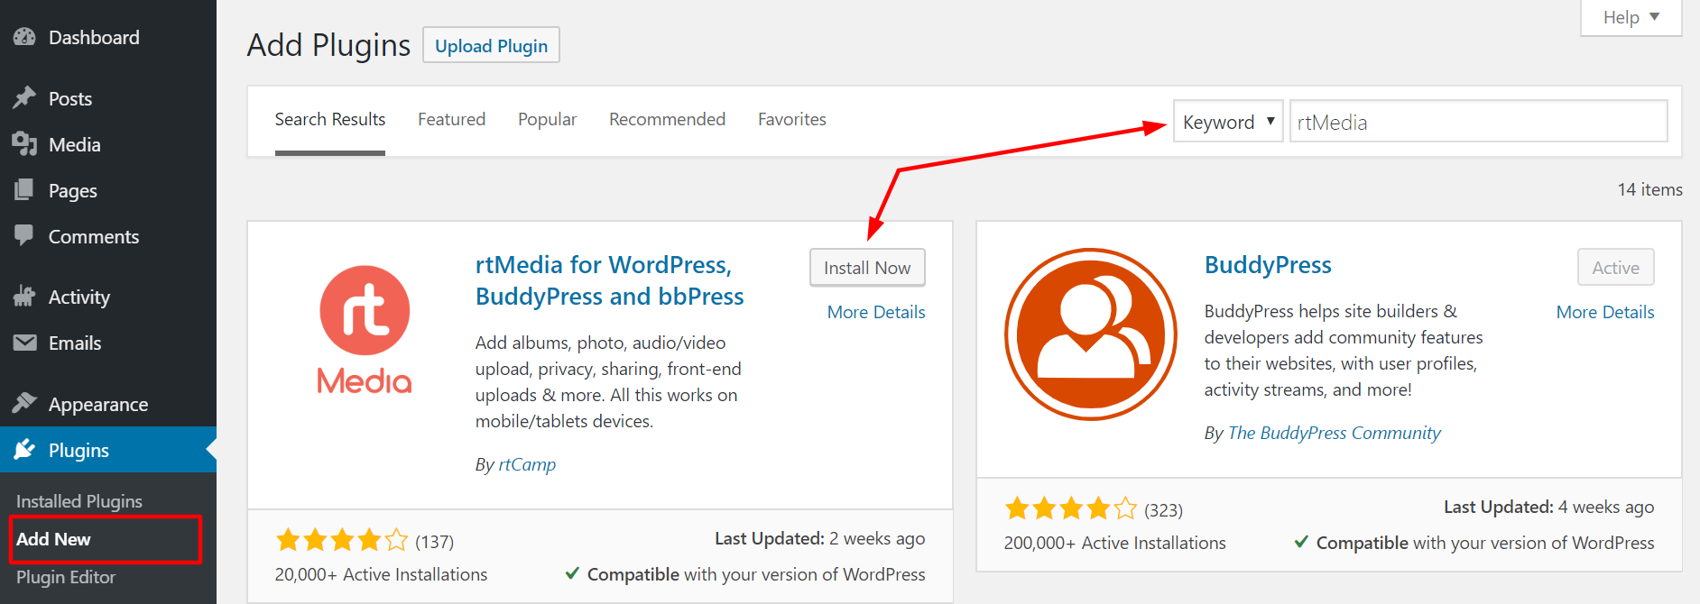Click the Appearance paintbrush icon
This screenshot has height=604, width=1700.
(x=24, y=402)
